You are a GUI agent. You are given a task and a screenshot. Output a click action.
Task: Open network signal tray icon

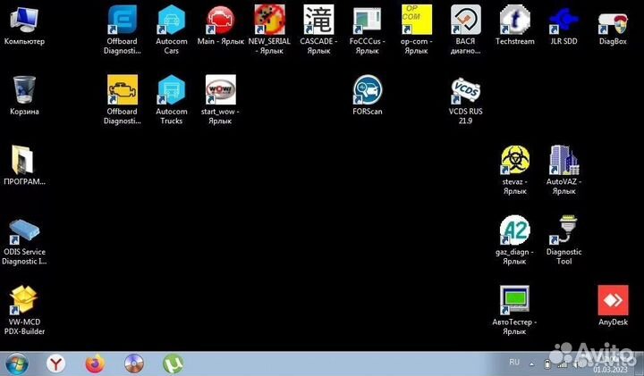pyautogui.click(x=562, y=364)
